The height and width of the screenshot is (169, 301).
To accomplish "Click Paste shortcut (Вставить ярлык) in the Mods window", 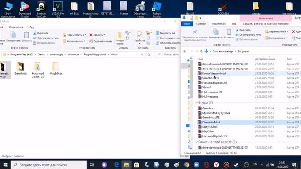I will tap(44, 43).
